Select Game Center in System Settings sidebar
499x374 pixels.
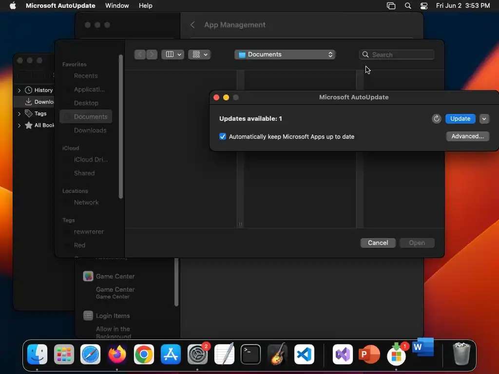pos(109,277)
